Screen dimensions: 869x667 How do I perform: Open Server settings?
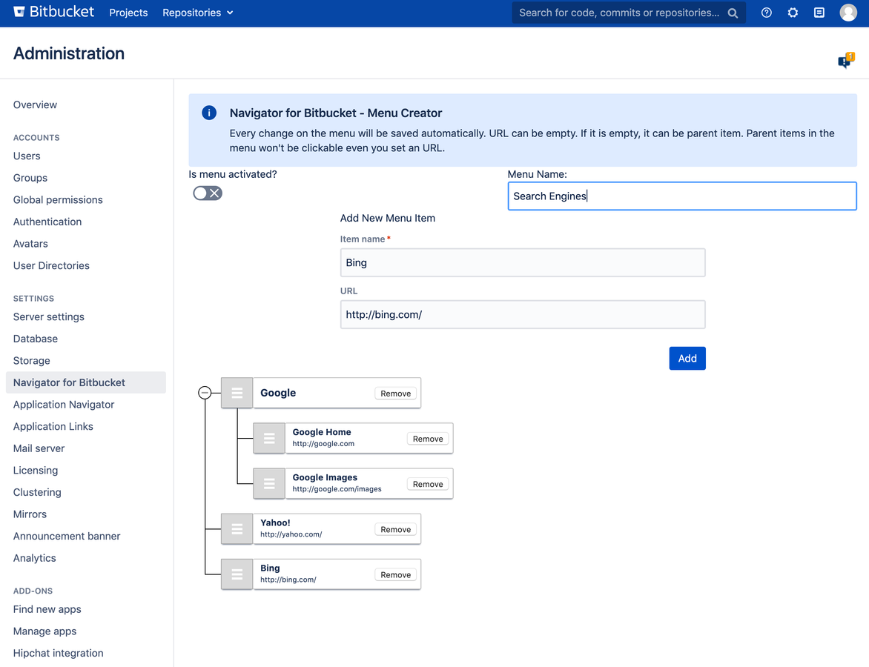49,317
